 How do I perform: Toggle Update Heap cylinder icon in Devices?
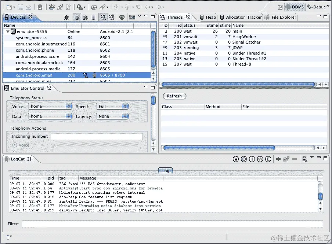pyautogui.click(x=77, y=17)
